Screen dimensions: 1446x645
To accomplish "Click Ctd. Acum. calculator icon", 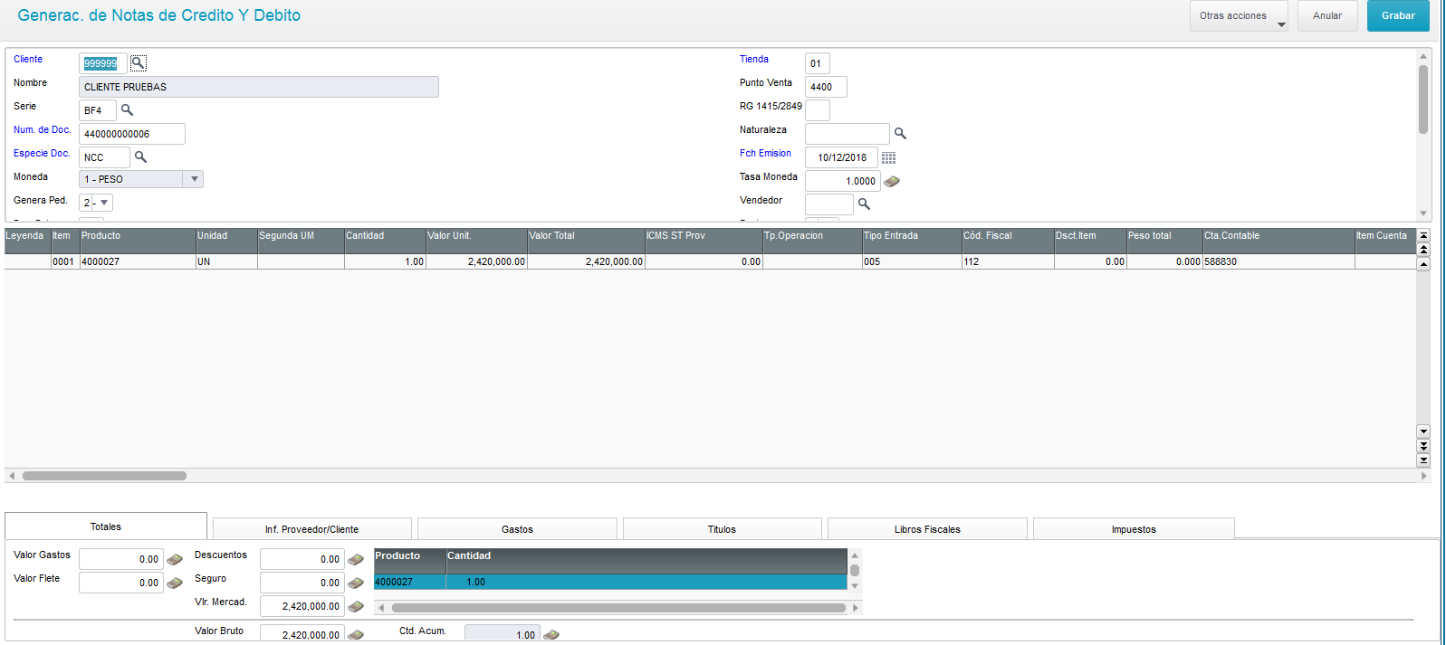I will [x=551, y=634].
